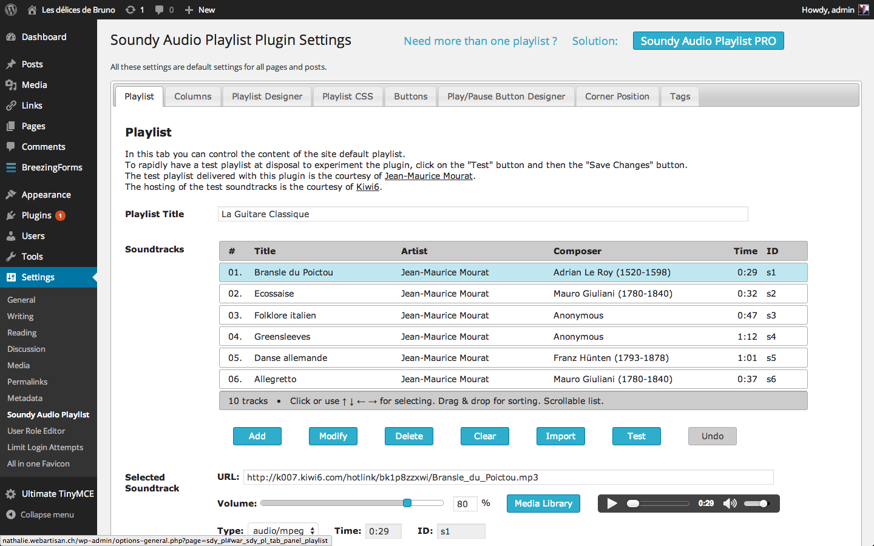
Task: Open the Plugins section with update badge
Action: pos(49,215)
